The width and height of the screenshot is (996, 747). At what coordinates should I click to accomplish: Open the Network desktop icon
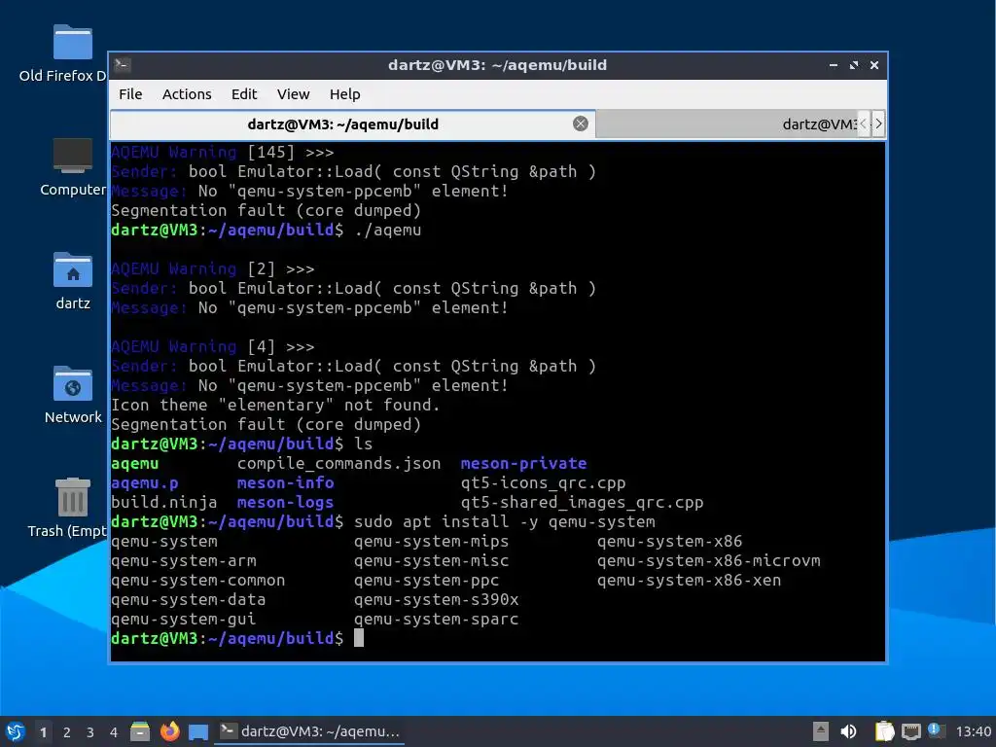point(72,395)
